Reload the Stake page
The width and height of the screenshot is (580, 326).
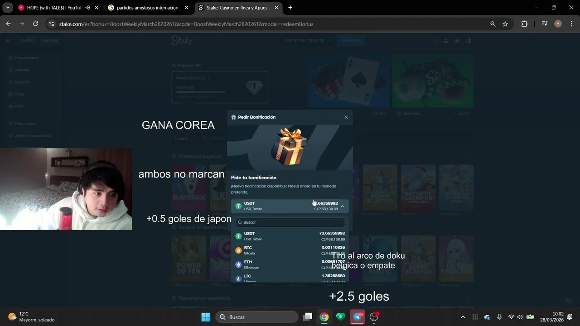pyautogui.click(x=35, y=24)
